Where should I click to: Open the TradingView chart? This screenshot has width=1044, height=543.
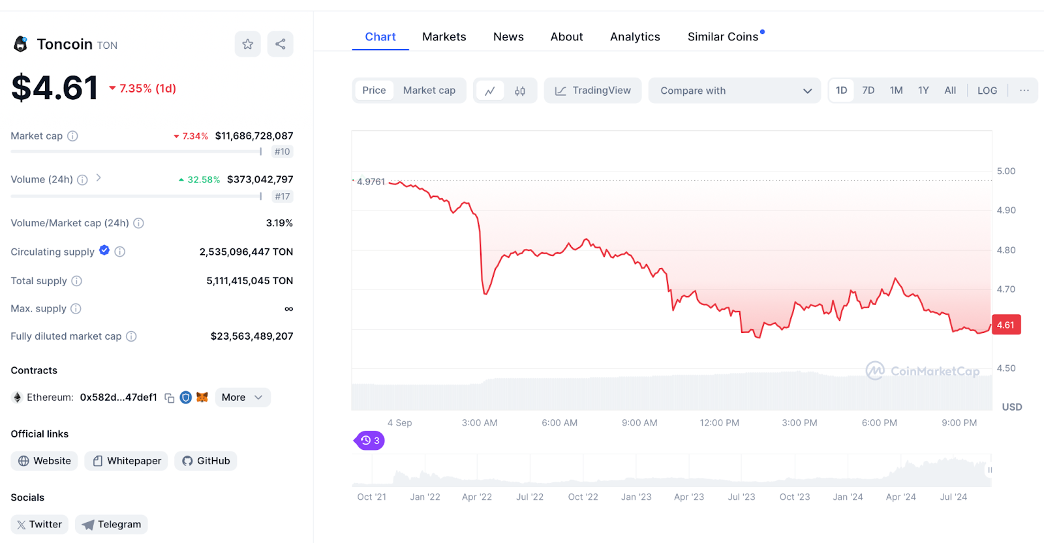pos(592,91)
